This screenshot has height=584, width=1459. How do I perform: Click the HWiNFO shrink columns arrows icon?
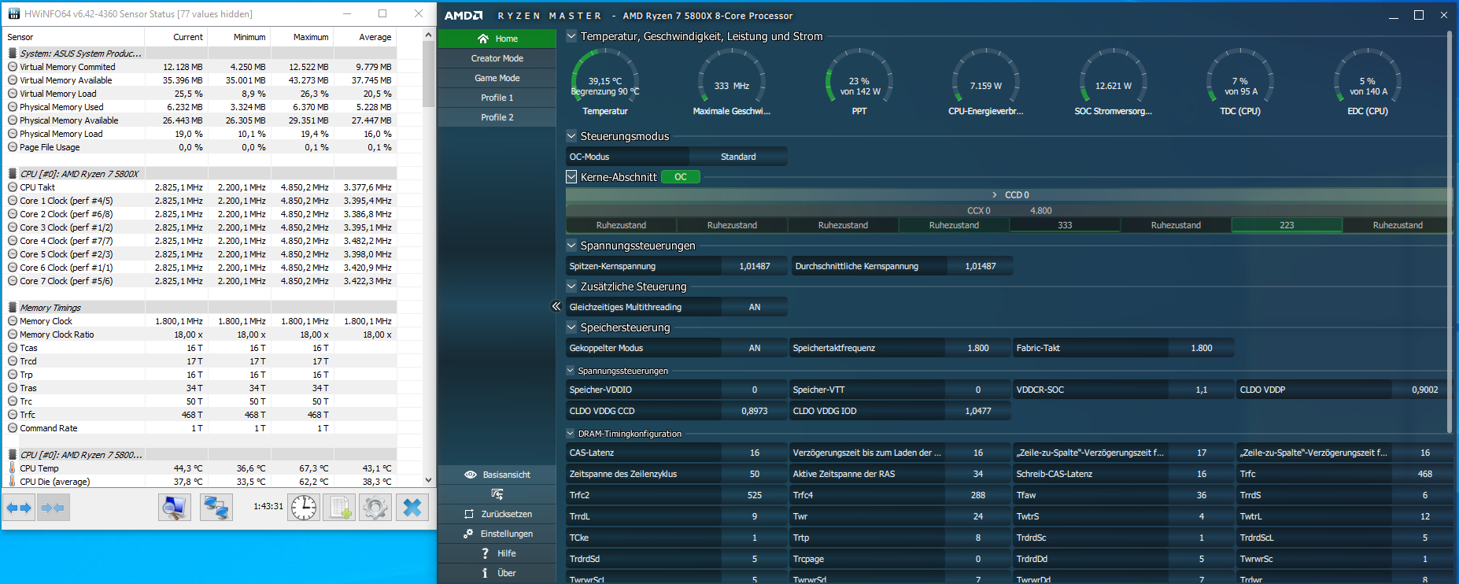pos(53,508)
